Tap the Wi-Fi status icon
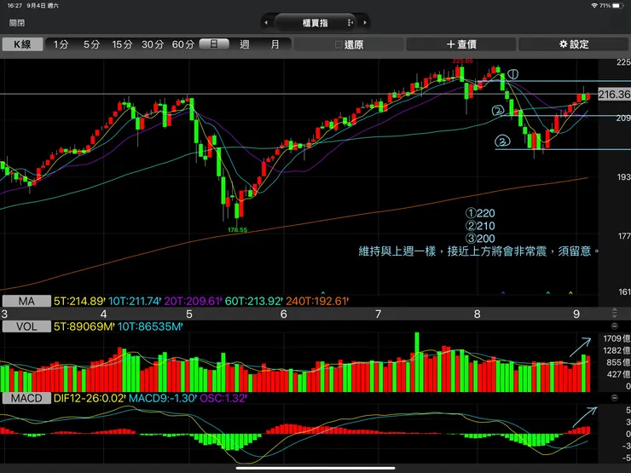 click(594, 6)
